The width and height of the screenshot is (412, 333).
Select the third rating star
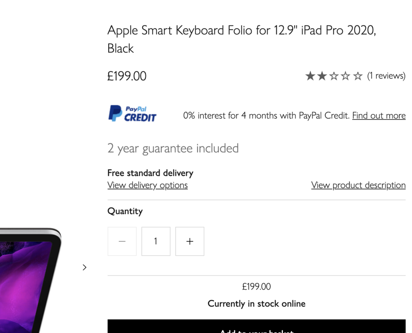coord(334,75)
